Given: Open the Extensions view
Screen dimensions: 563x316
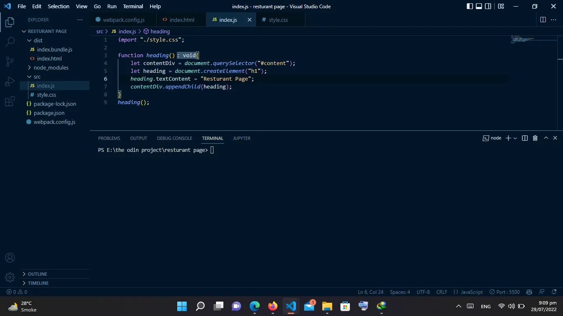Looking at the screenshot, I should [10, 102].
